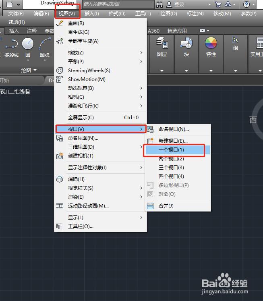Open the Modify (修改) menu
The width and height of the screenshot is (263, 301).
coord(222,14)
